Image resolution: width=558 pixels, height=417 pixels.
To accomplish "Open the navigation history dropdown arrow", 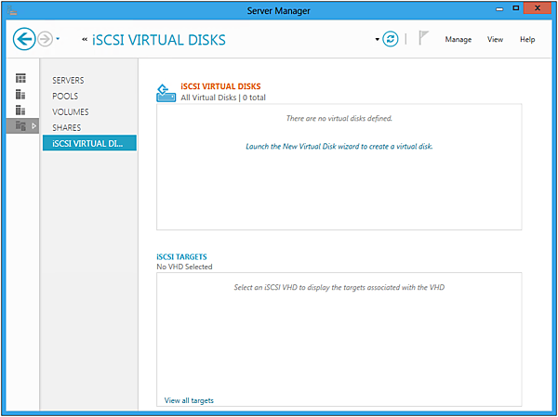I will click(x=58, y=40).
